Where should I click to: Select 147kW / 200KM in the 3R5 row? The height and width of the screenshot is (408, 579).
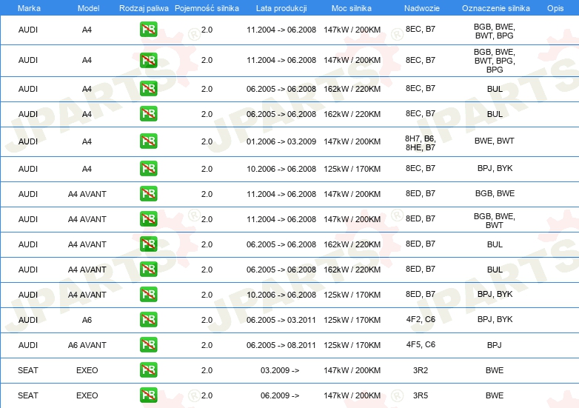[352, 395]
